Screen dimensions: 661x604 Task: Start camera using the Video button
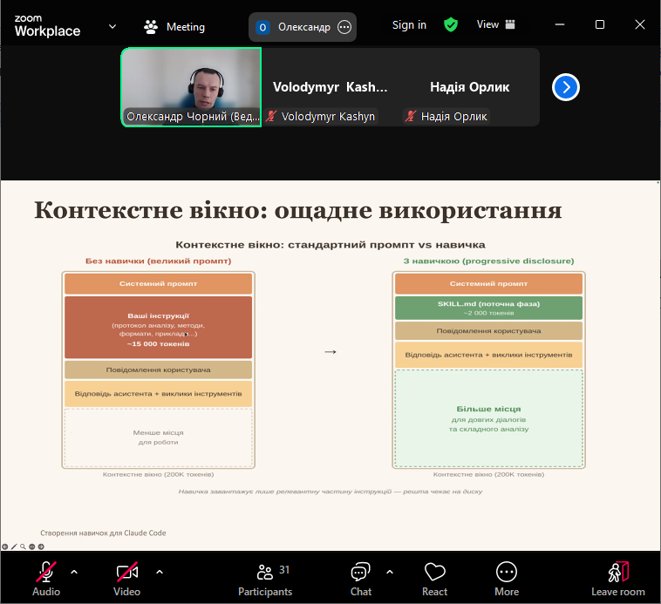[126, 578]
